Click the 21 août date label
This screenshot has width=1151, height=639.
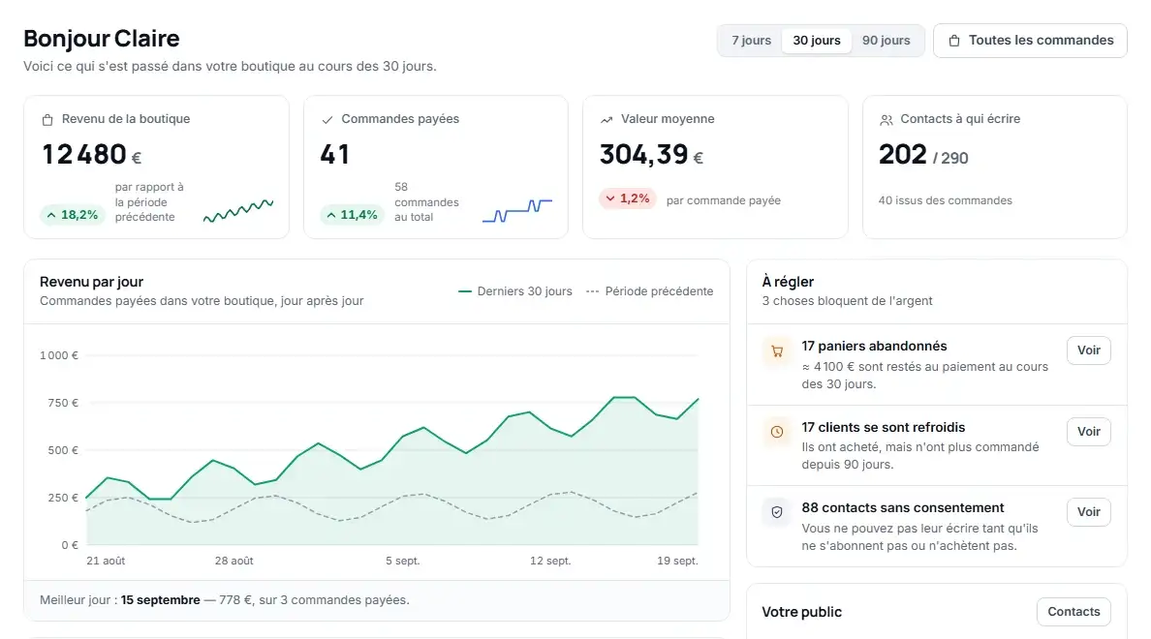pos(106,561)
